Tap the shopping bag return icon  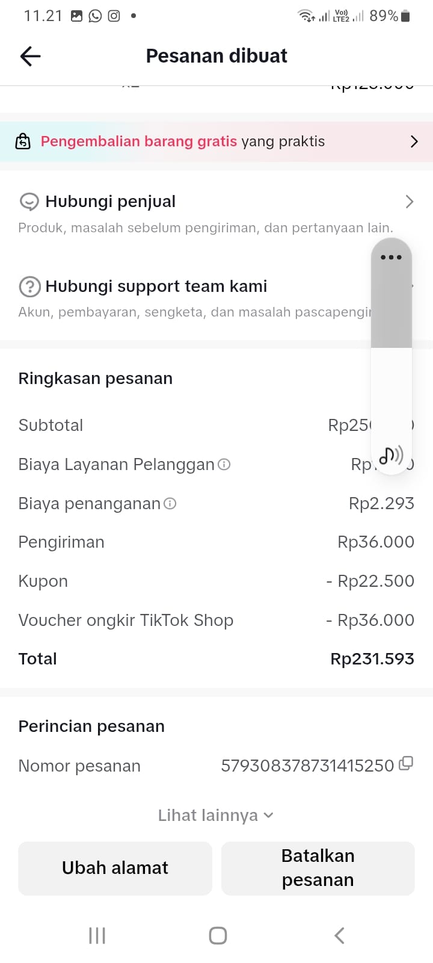[x=23, y=141]
